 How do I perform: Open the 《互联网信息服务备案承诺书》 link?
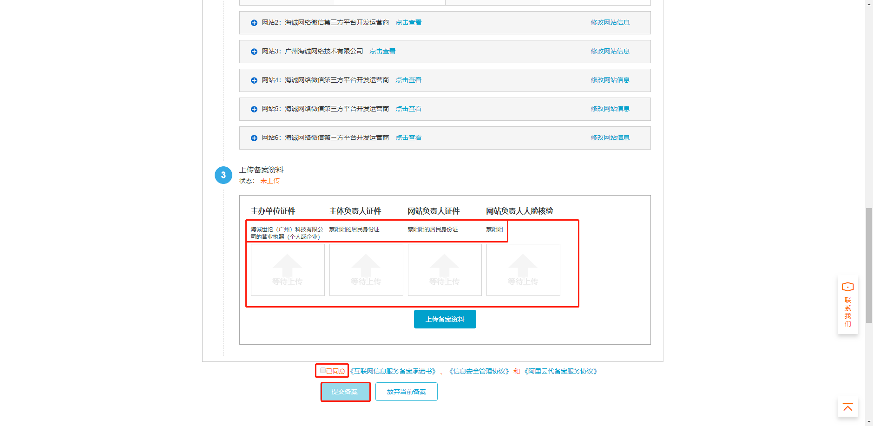[x=393, y=371]
